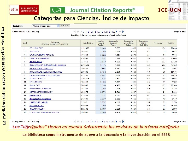Open the ONCOLOGY category
Image resolution: width=188 pixels, height=141 pixels.
[x=35, y=85]
